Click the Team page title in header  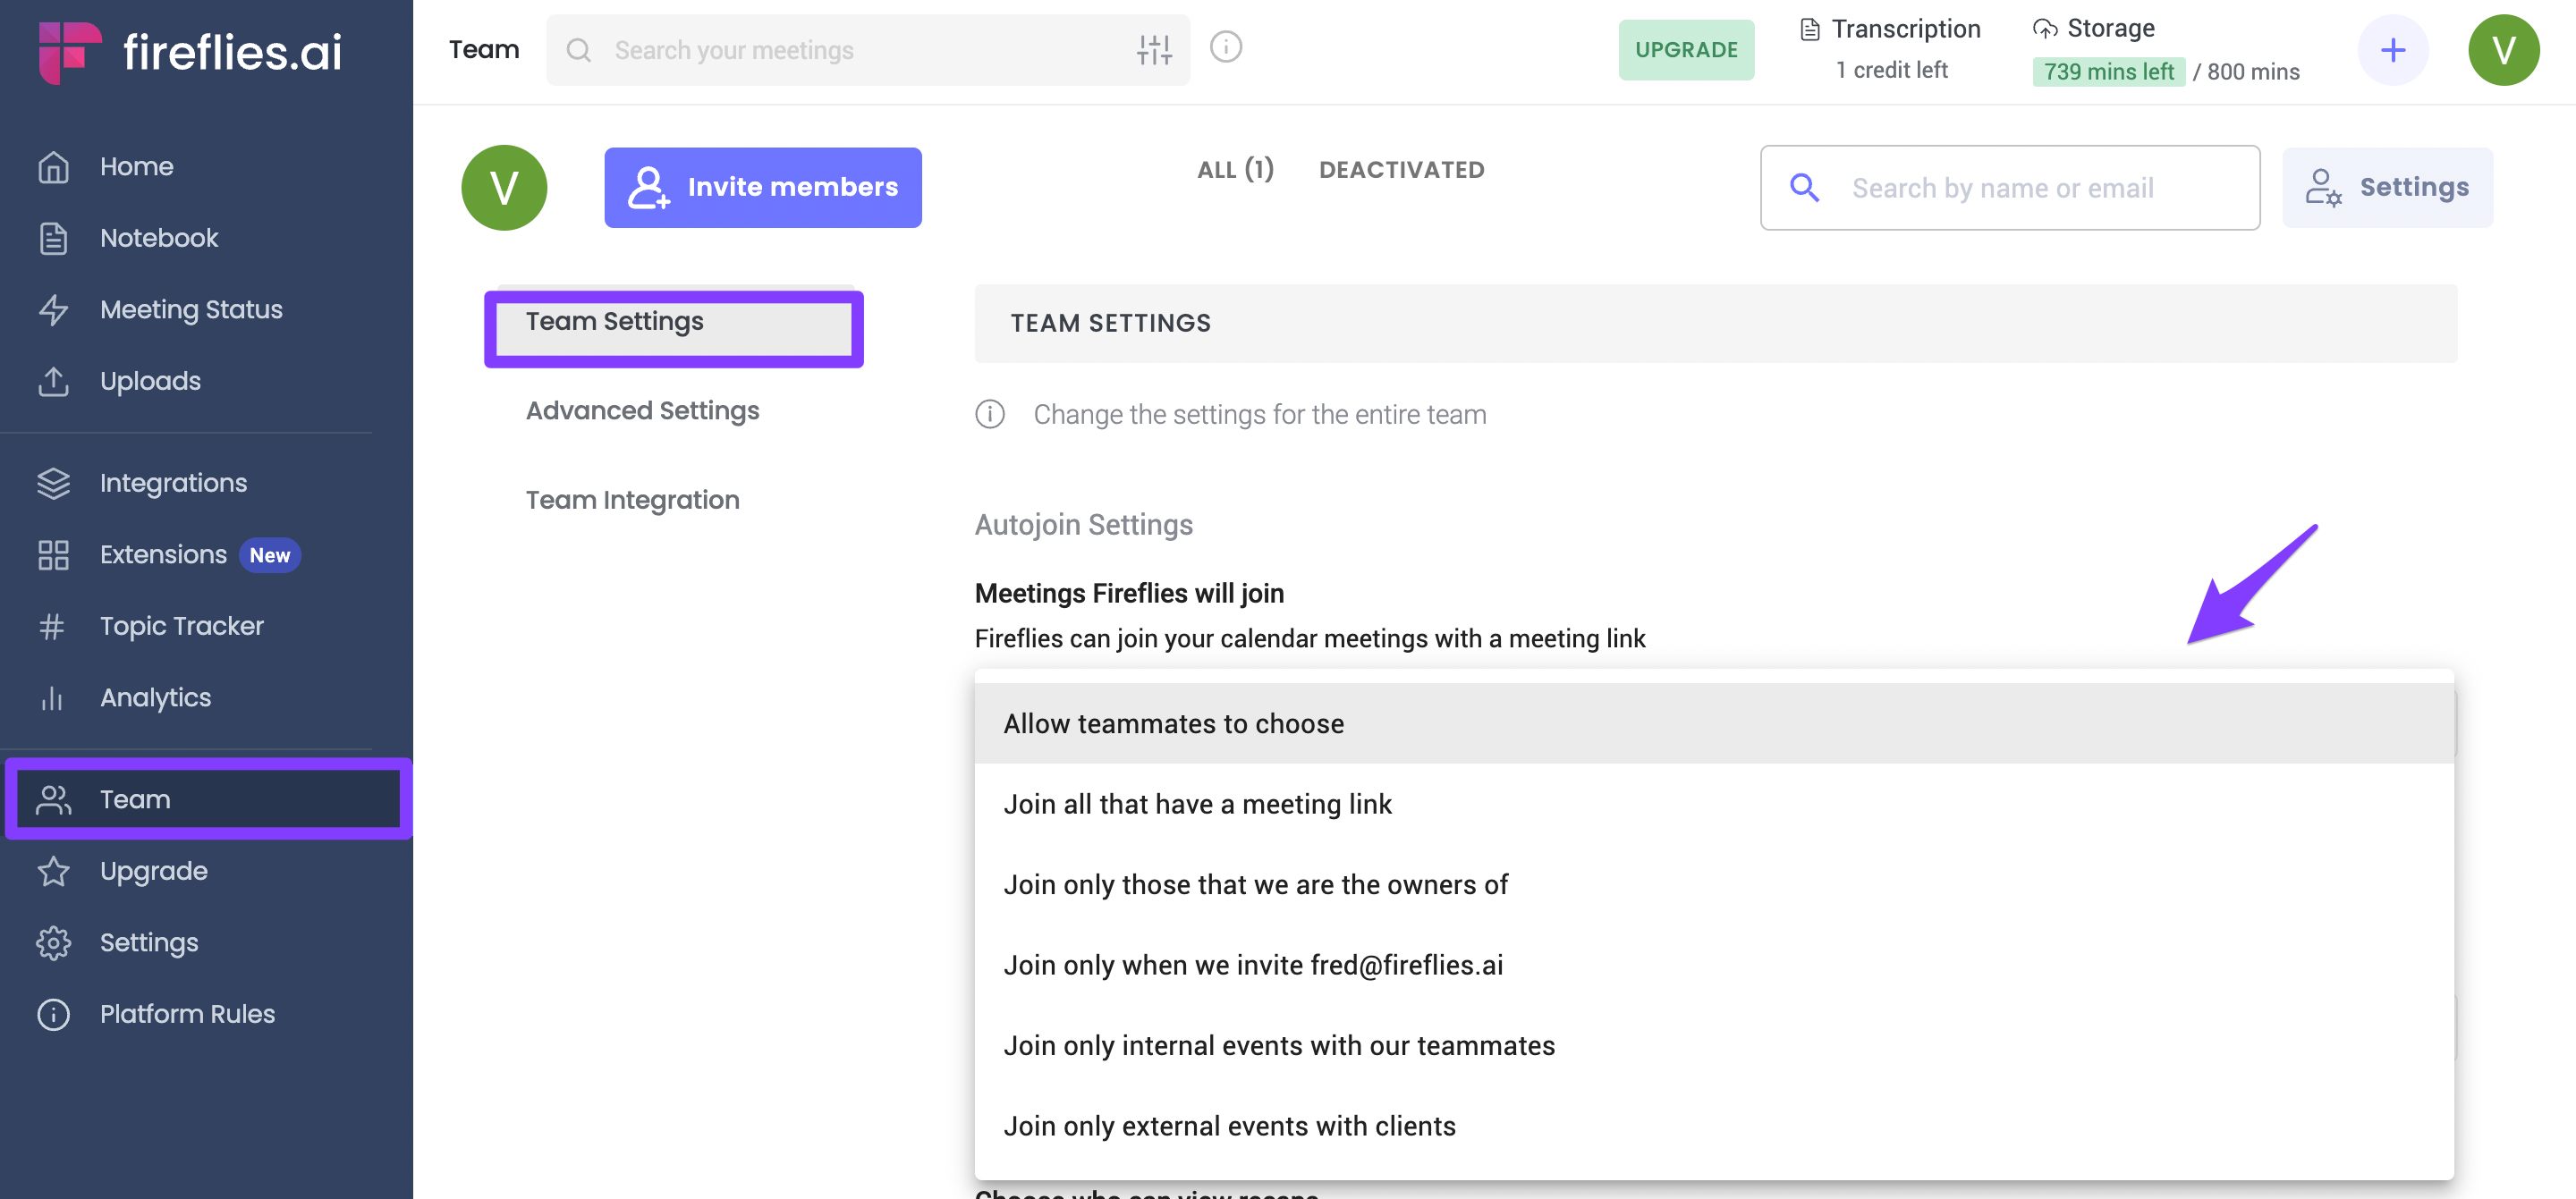coord(484,49)
